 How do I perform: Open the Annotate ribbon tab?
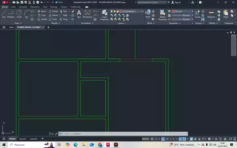pos(23,7)
